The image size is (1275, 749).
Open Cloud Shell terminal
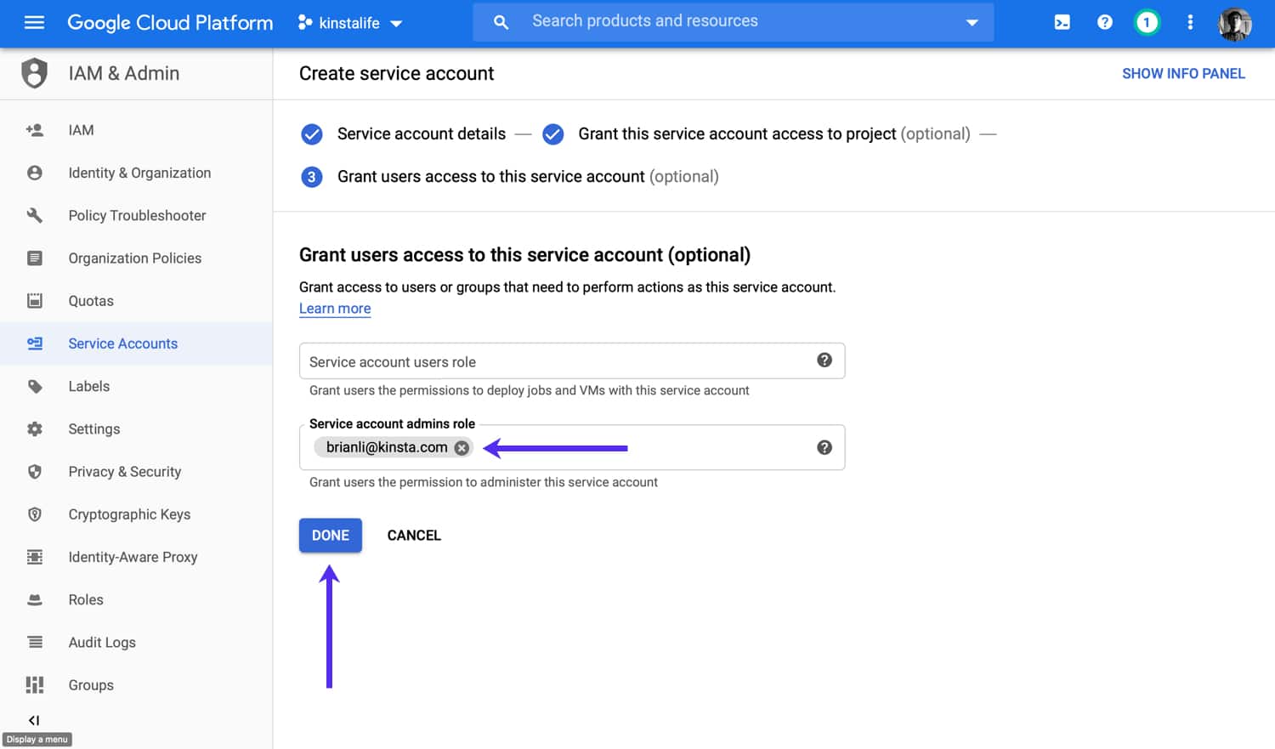pos(1062,22)
